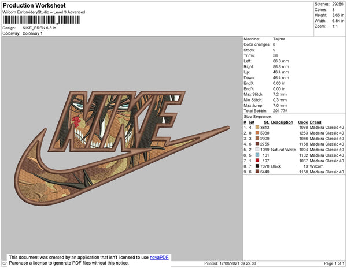347x268 pixels.
Task: Click the Nike Eren embroidery design preview
Action: (122, 147)
